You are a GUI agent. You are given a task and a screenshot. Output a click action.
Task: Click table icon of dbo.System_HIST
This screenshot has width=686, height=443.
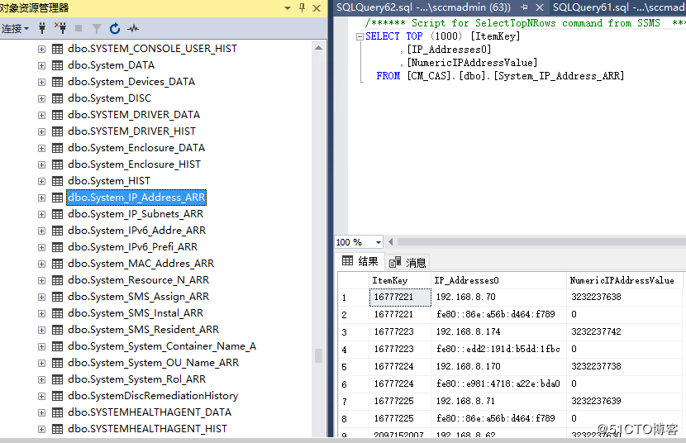pyautogui.click(x=57, y=181)
